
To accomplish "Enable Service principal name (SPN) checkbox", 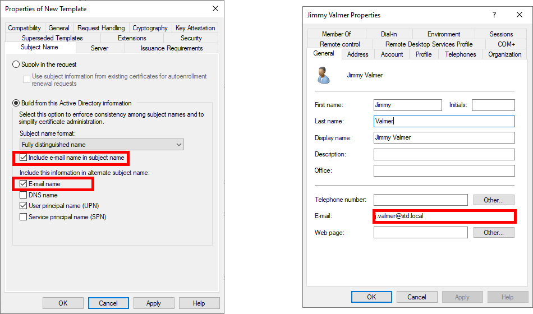I will pyautogui.click(x=23, y=217).
